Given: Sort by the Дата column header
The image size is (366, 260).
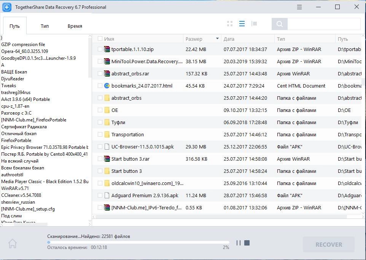Looking at the screenshot, I should click(229, 39).
